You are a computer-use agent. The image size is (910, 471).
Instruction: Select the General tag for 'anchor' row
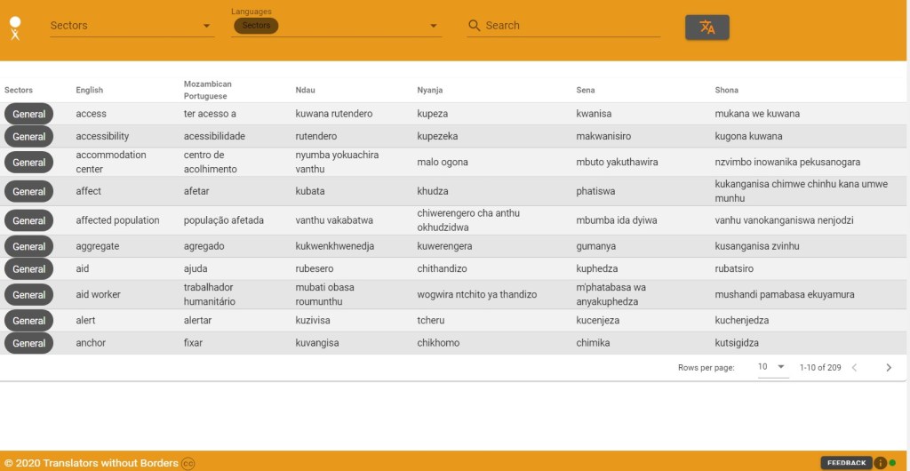(29, 343)
